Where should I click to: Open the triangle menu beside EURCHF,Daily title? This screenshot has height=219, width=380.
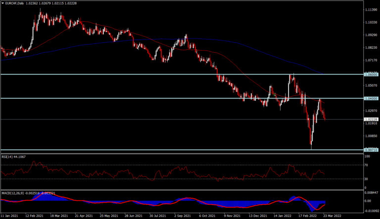coord(2,3)
